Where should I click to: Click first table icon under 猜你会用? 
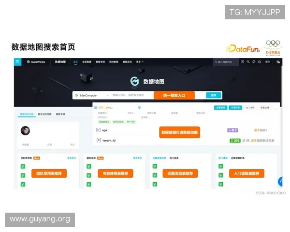click(89, 166)
